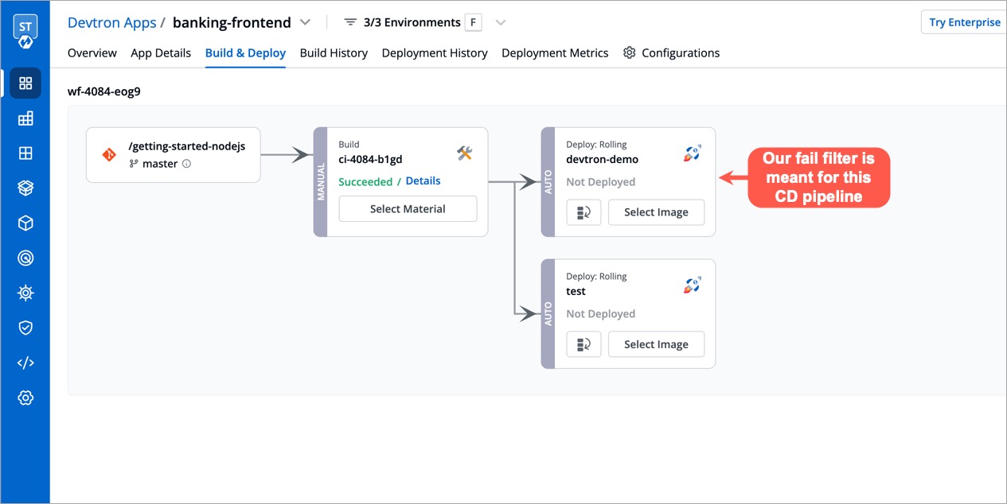This screenshot has height=504, width=1007.
Task: Click the master branch label
Action: tap(160, 164)
